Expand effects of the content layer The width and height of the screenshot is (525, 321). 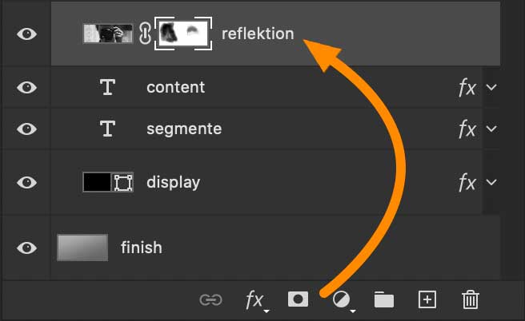(491, 87)
